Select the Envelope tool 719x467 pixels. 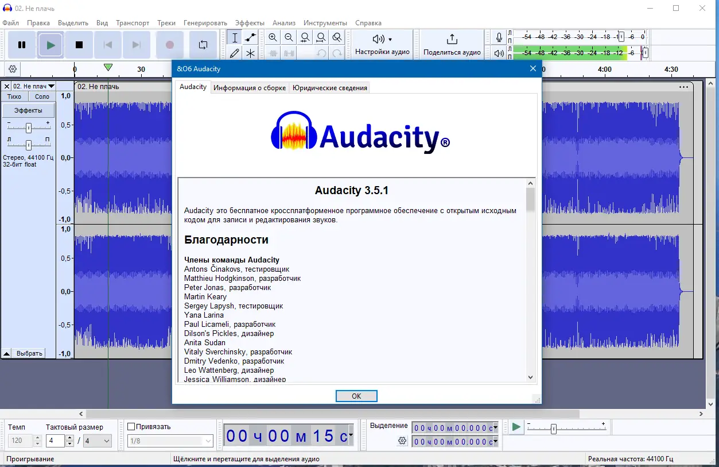(x=250, y=37)
